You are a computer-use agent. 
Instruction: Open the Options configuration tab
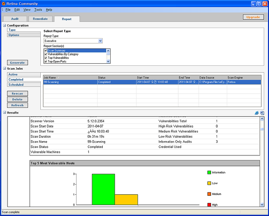point(24,35)
